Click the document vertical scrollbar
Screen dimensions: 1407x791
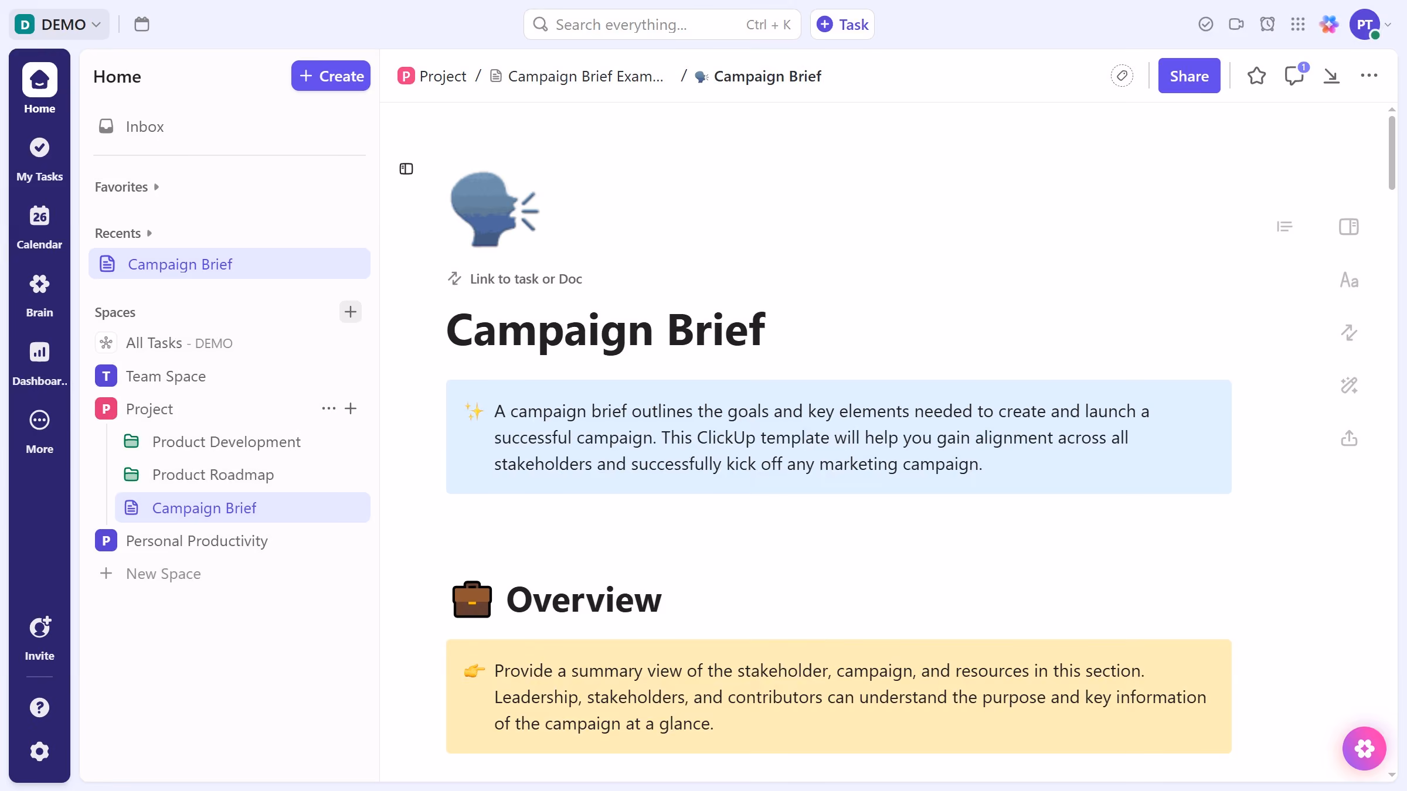coord(1392,152)
